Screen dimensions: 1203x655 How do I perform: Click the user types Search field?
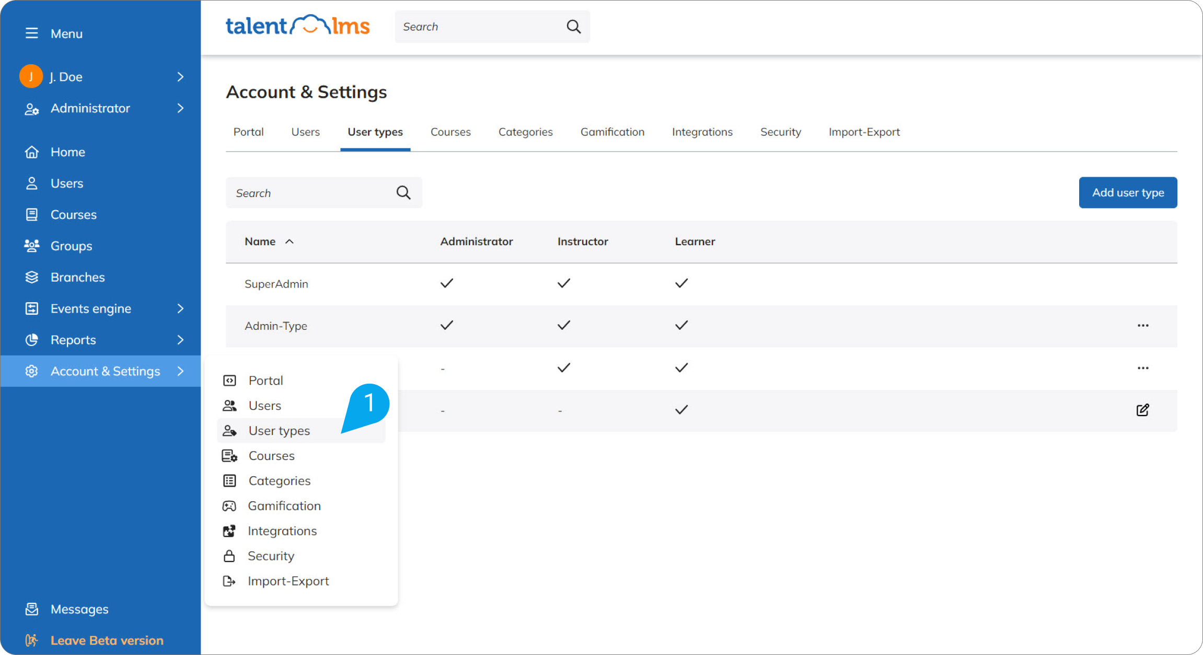(323, 193)
